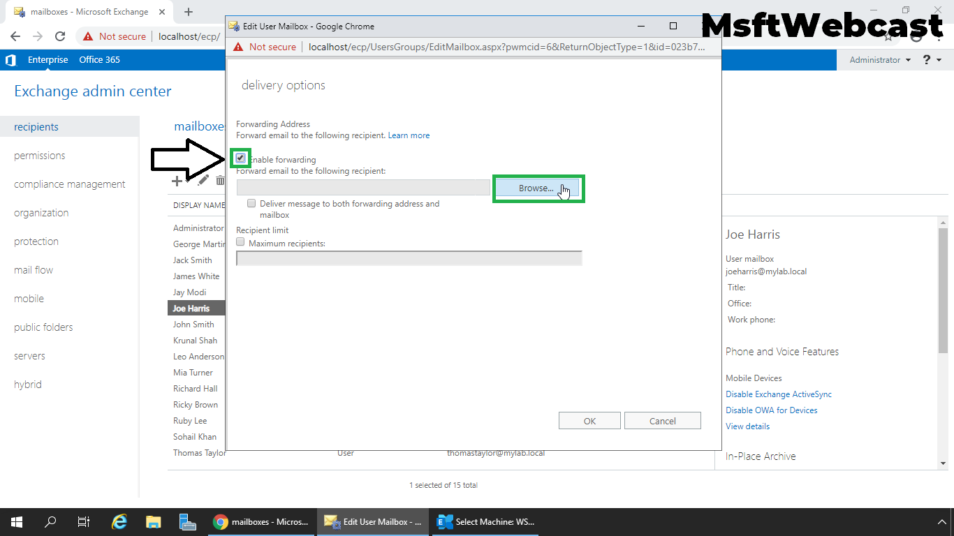Toggle the Enable forwarding checkbox
This screenshot has height=536, width=954.
(240, 158)
